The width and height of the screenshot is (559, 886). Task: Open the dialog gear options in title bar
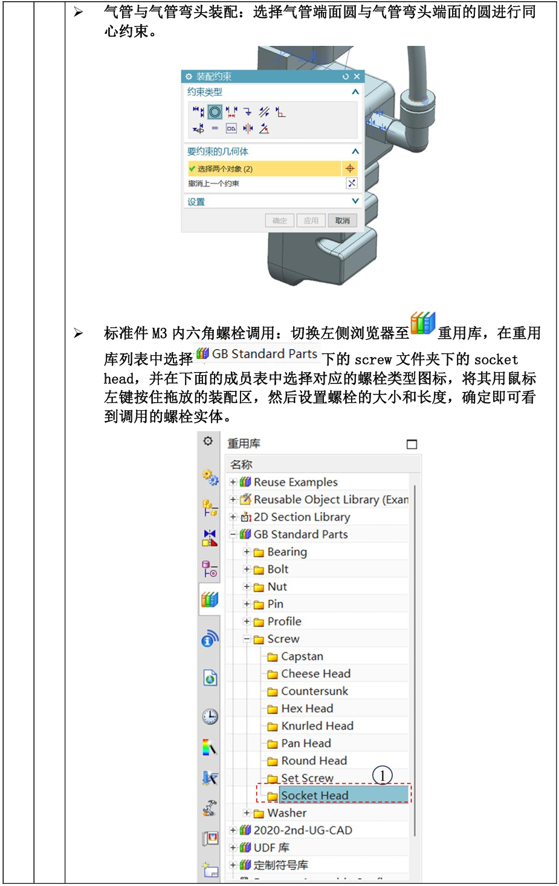189,76
